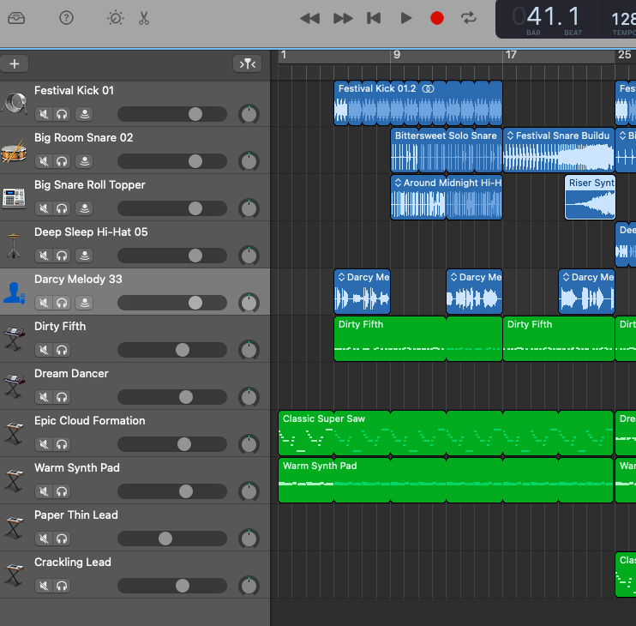Click the Big Room Snare 02 drum icon

pos(14,151)
